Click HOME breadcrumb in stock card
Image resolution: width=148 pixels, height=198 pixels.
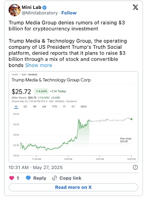[15, 75]
